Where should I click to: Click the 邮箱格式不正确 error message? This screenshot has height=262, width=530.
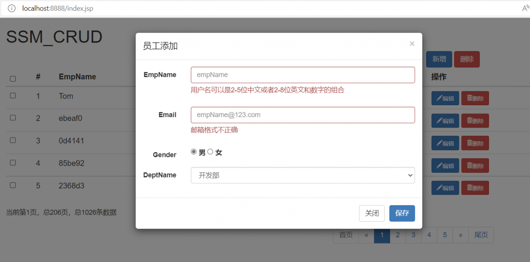pyautogui.click(x=214, y=130)
